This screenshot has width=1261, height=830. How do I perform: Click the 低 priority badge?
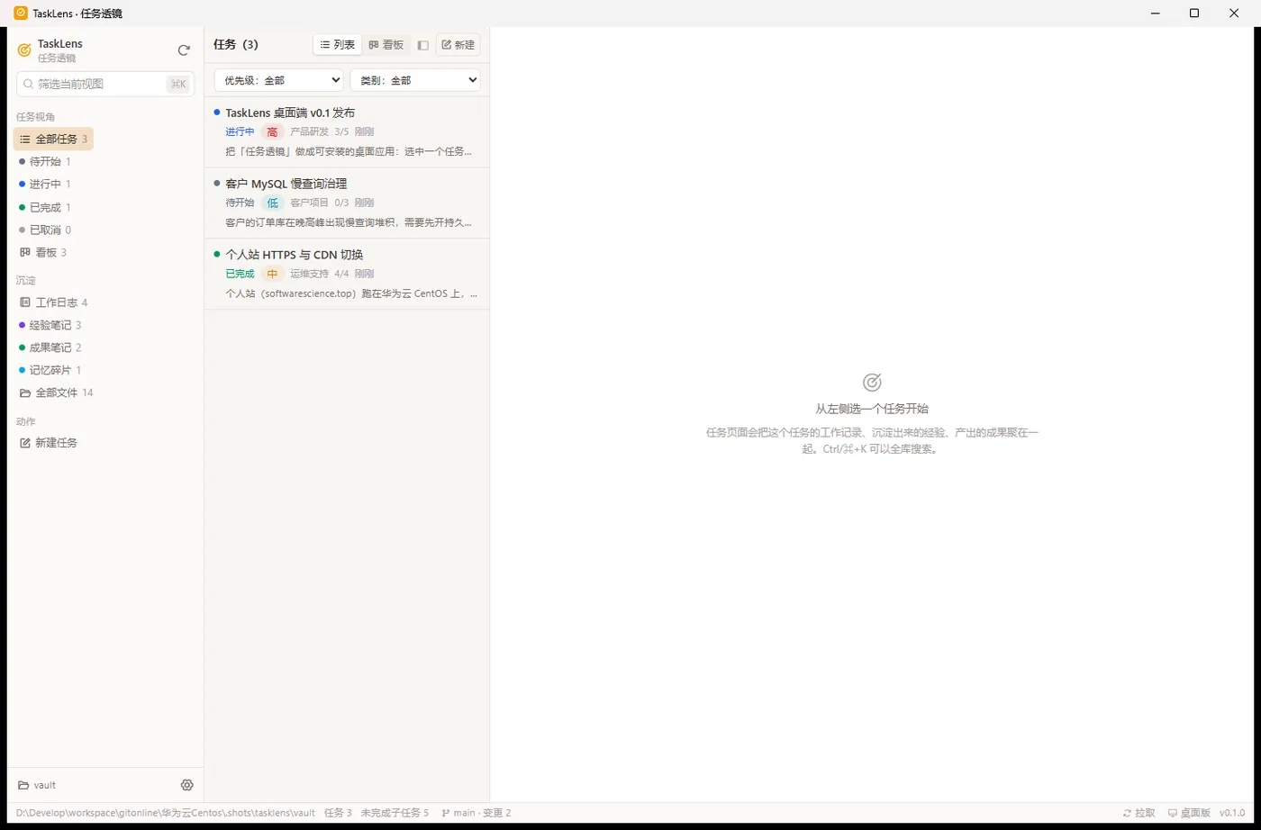(272, 203)
